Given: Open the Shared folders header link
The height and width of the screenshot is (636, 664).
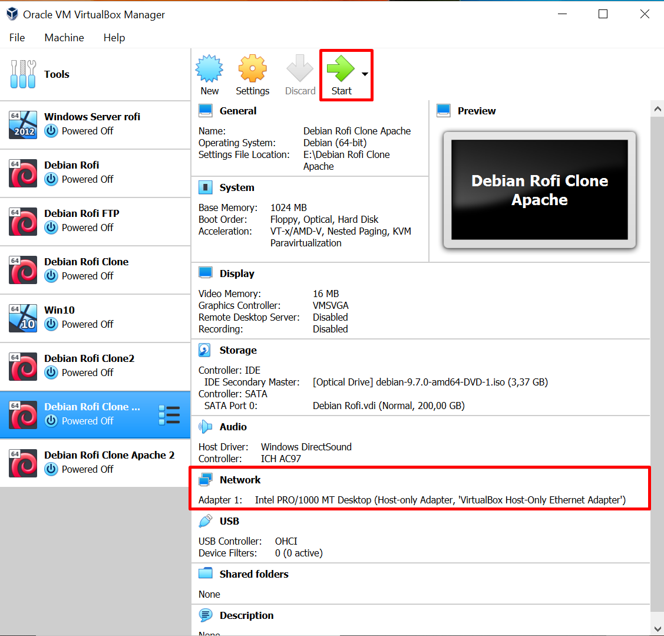Looking at the screenshot, I should pyautogui.click(x=254, y=574).
